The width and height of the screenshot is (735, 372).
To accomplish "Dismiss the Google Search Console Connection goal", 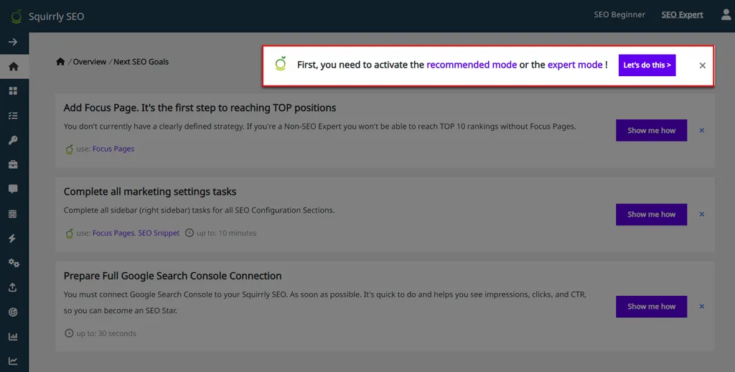I will coord(702,307).
